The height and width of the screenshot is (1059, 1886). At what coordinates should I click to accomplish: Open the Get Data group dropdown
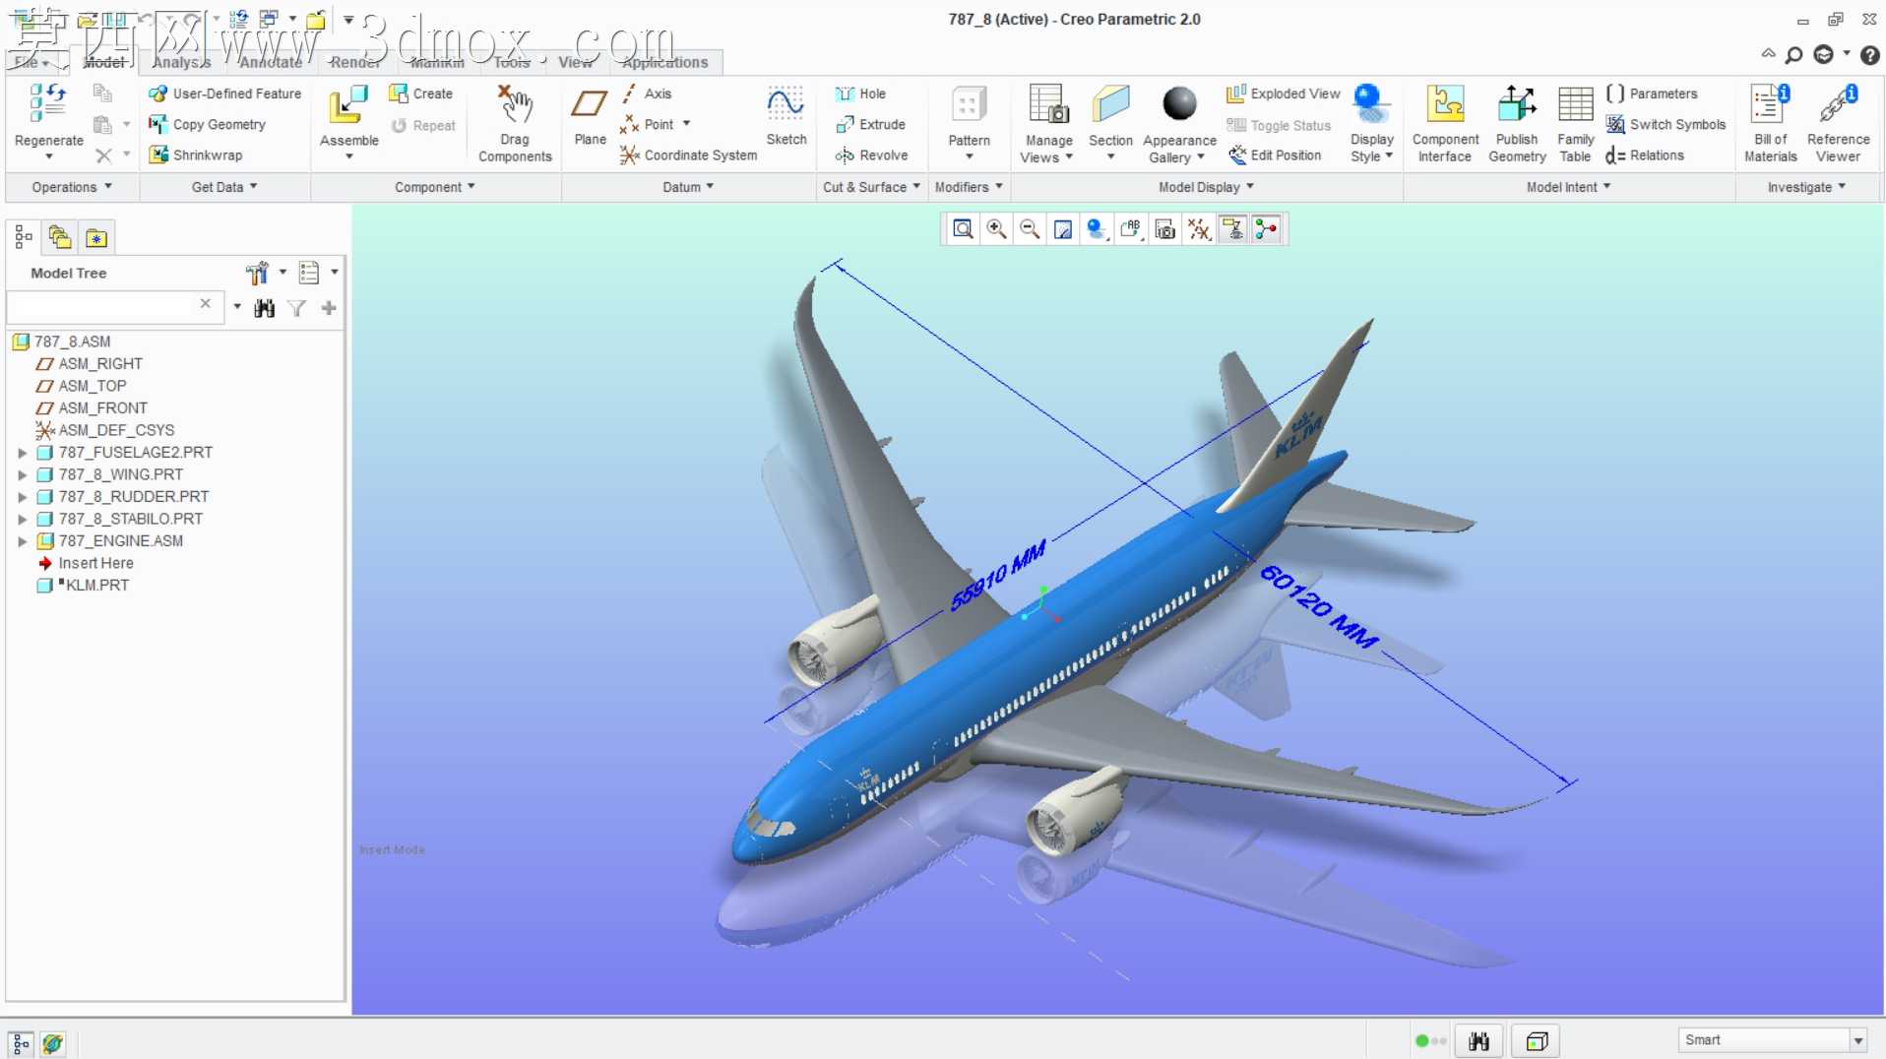coord(224,187)
